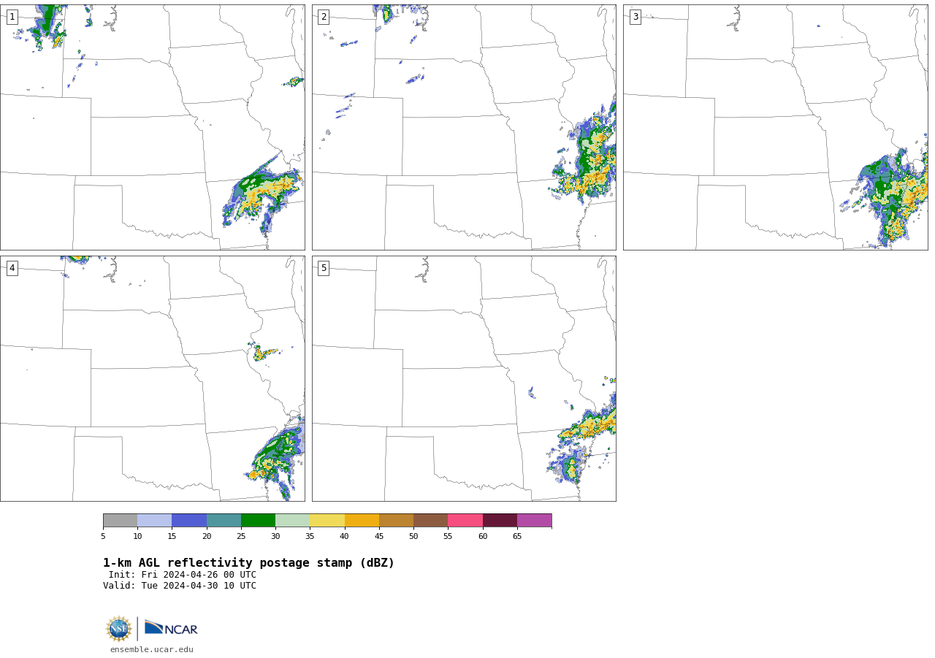Viewport: 935px width, 658px height.
Task: Open ensemble member 5 map panel
Action: click(464, 378)
